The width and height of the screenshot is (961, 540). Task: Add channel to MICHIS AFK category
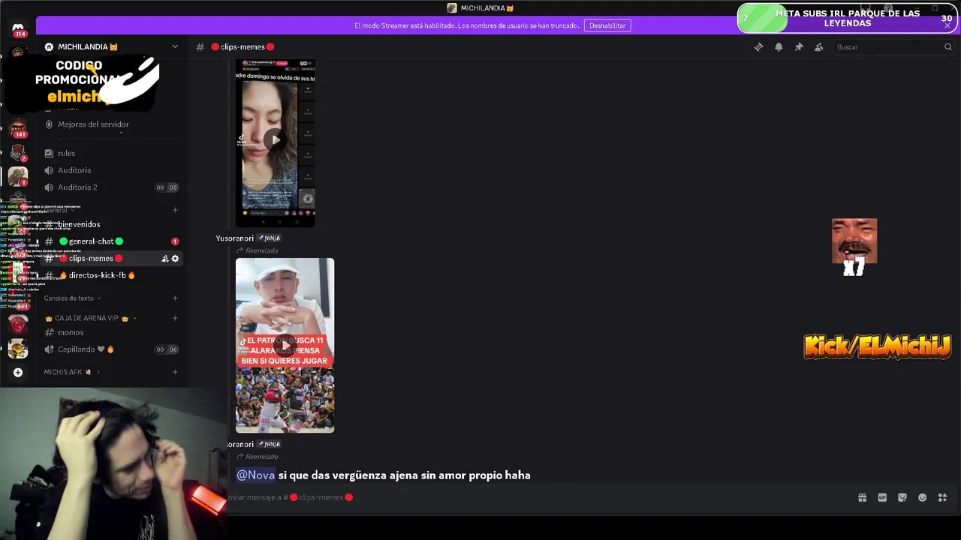point(175,372)
